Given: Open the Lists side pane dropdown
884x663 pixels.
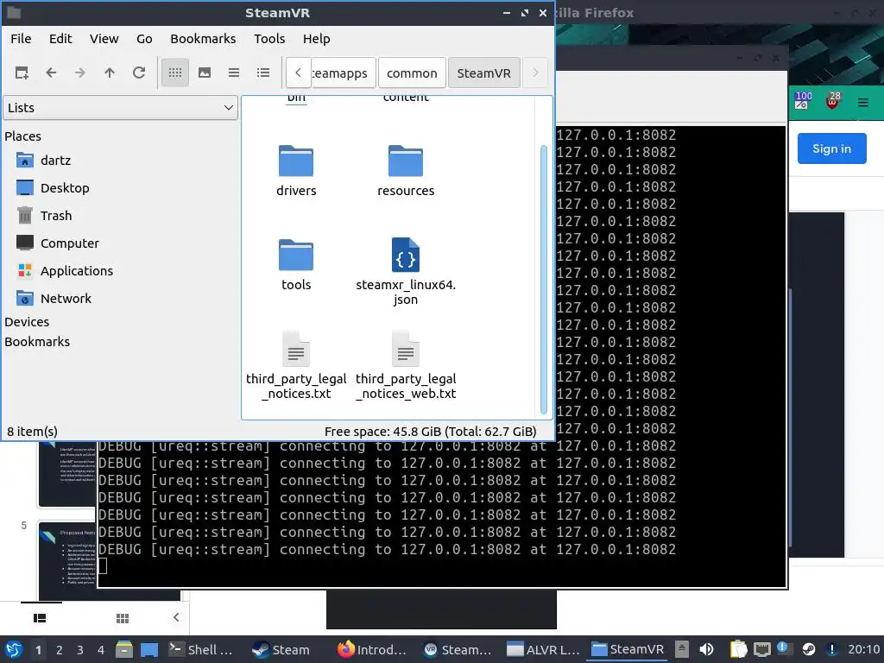Looking at the screenshot, I should click(121, 108).
